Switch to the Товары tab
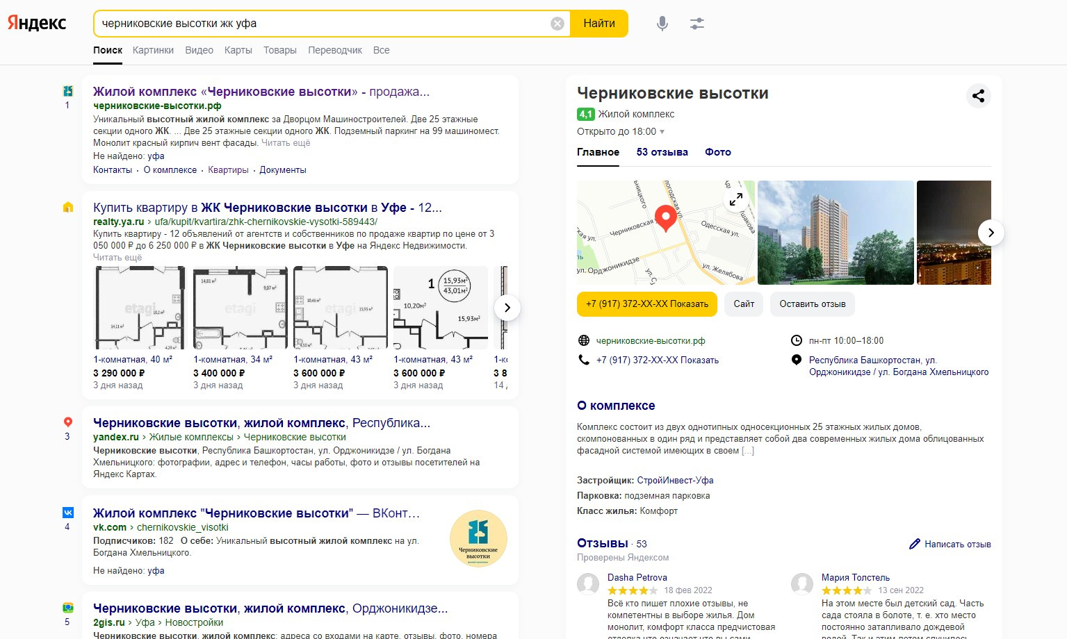This screenshot has width=1067, height=639. 280,50
